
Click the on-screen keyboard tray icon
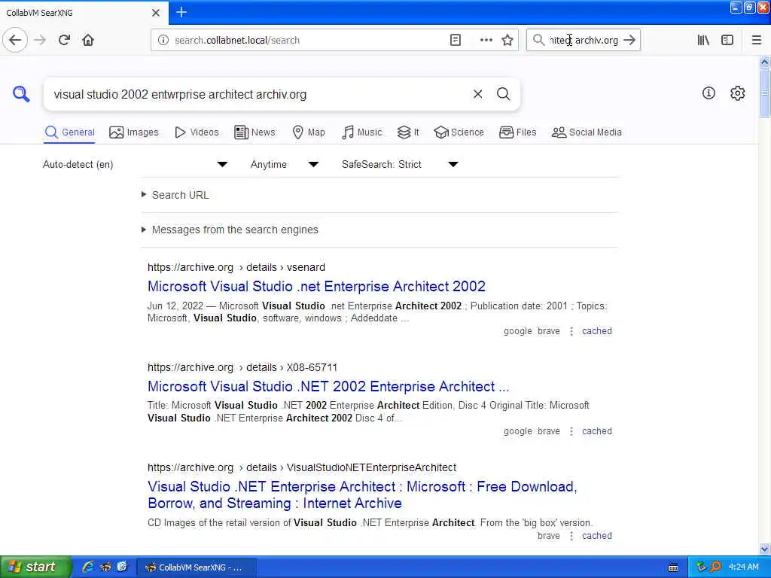[673, 567]
